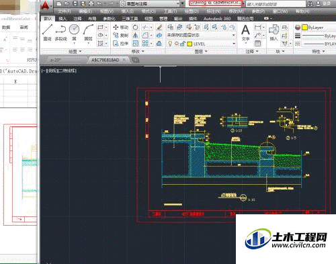Click the AutoCAD application logo button
Viewport: 336px width, 264px height.
pos(46,6)
